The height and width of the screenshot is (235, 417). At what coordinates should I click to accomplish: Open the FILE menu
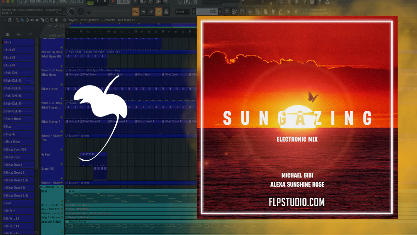[x=20, y=1]
